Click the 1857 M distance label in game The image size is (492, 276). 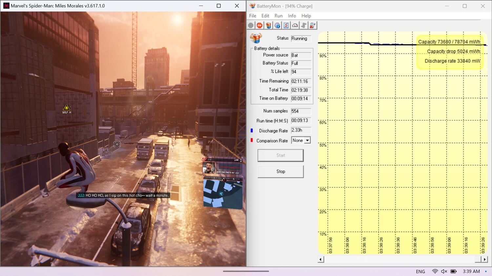tap(67, 112)
